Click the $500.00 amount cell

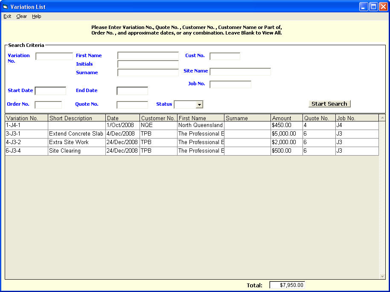pos(287,151)
